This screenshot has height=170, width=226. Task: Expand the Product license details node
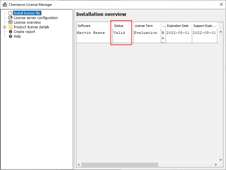click(4, 27)
